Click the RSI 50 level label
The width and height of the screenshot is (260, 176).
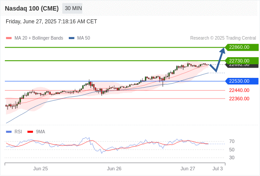(x=232, y=150)
